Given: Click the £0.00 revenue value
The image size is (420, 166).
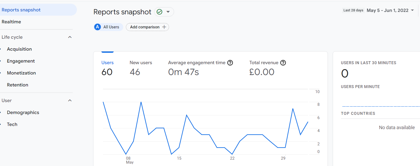Looking at the screenshot, I should pyautogui.click(x=262, y=72).
